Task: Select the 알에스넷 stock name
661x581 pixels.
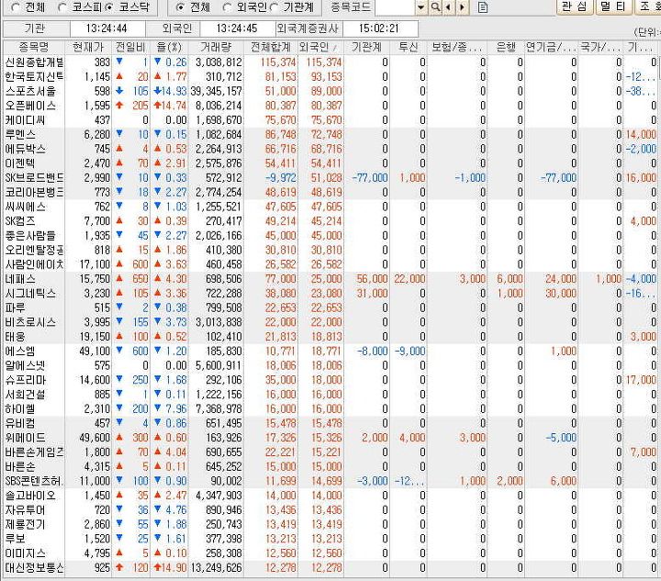Action: click(x=25, y=365)
